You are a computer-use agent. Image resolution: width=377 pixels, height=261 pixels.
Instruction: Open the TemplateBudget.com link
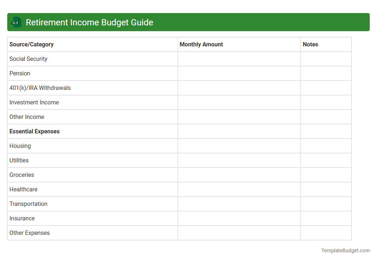pos(345,250)
